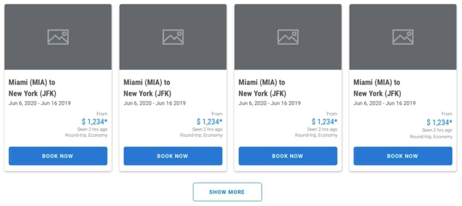Viewport: 462px width, 206px height.
Task: Click the fourth card's image placeholder icon
Action: click(403, 37)
